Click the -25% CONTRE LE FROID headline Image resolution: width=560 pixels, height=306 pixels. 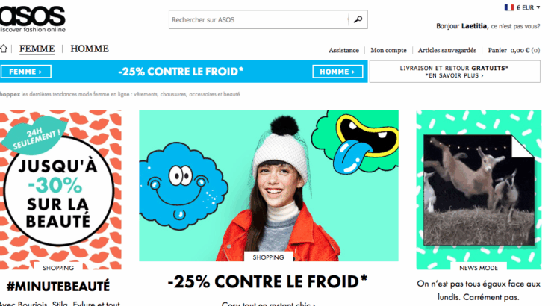pyautogui.click(x=267, y=281)
